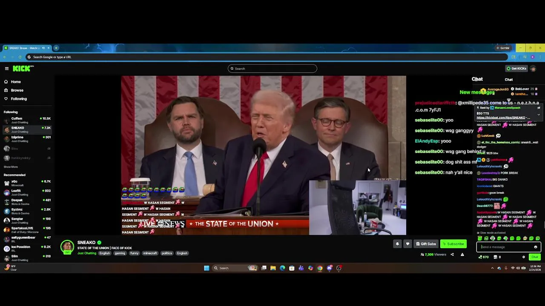This screenshot has width=545, height=306.
Task: Select the funny tag
Action: pos(135,253)
